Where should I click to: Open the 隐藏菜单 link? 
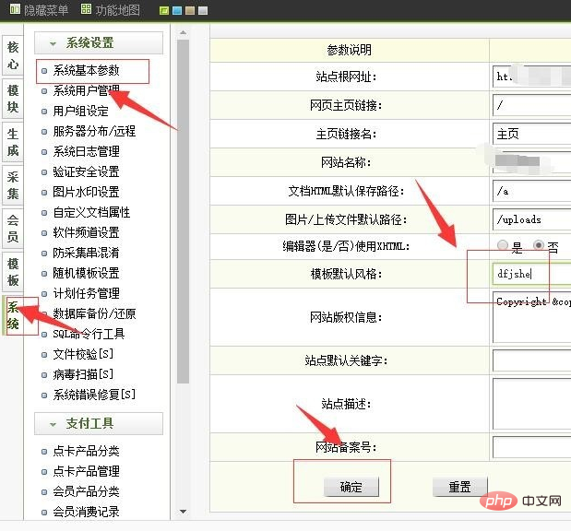(46, 10)
